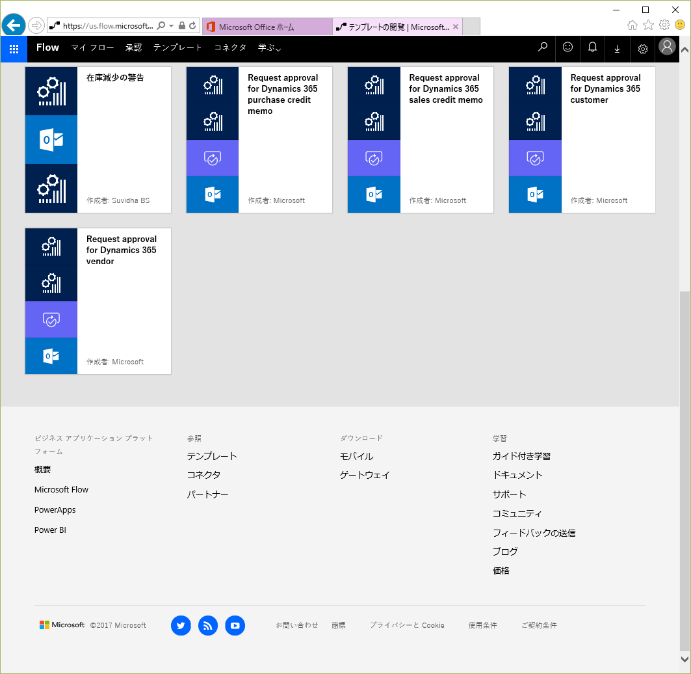Open the settings gear in Flow header

coord(642,49)
